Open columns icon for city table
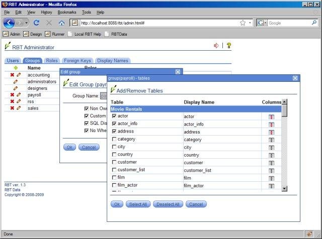 271,148
